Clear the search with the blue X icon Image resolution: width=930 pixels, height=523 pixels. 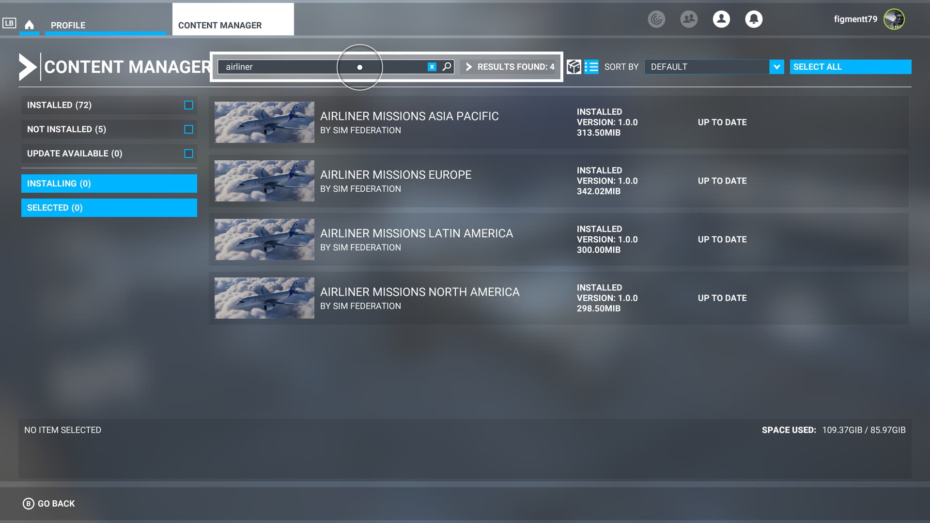[x=432, y=67]
